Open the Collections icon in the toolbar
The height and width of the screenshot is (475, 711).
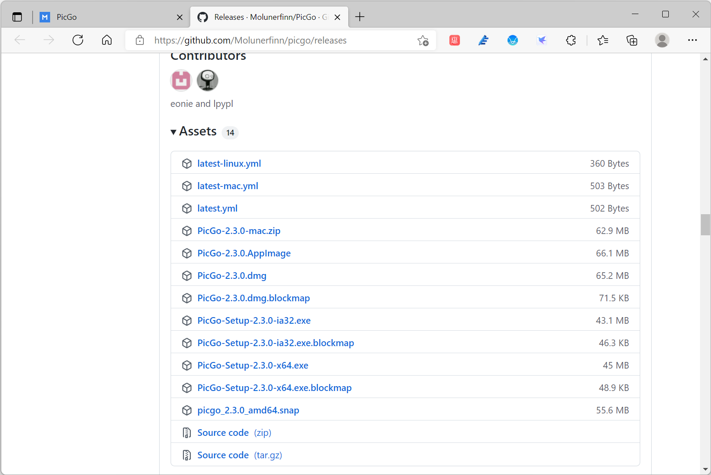[x=632, y=40]
